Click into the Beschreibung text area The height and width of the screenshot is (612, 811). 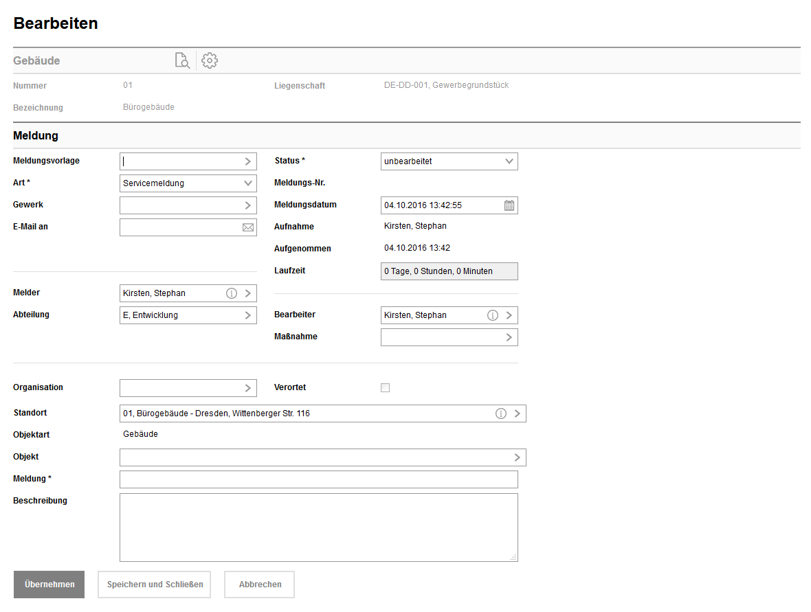pos(318,527)
